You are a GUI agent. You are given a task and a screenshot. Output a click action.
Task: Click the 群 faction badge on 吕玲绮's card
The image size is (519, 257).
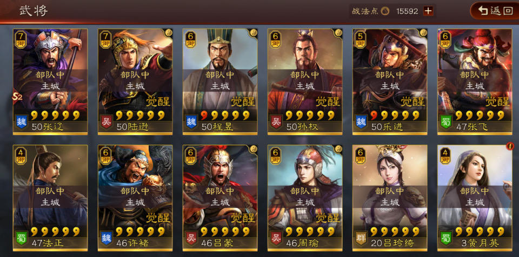(x=361, y=238)
